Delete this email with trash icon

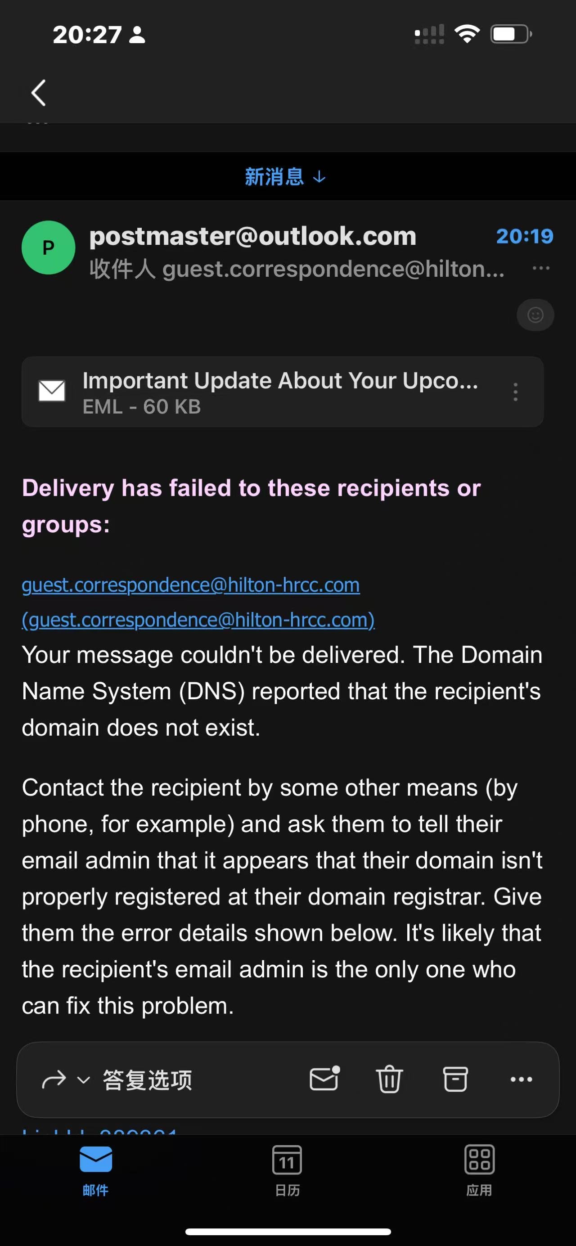pos(389,1079)
